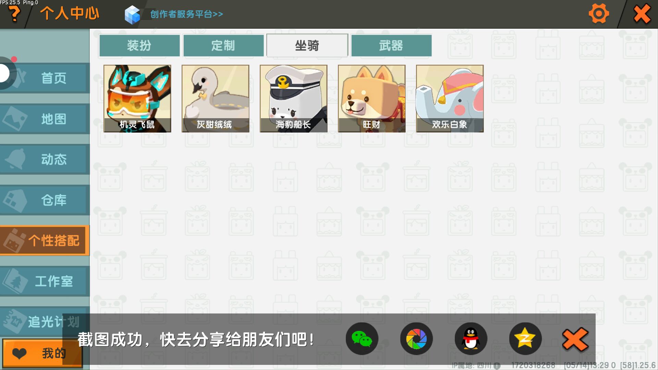Select the 旺财 dog mount

pyautogui.click(x=372, y=99)
